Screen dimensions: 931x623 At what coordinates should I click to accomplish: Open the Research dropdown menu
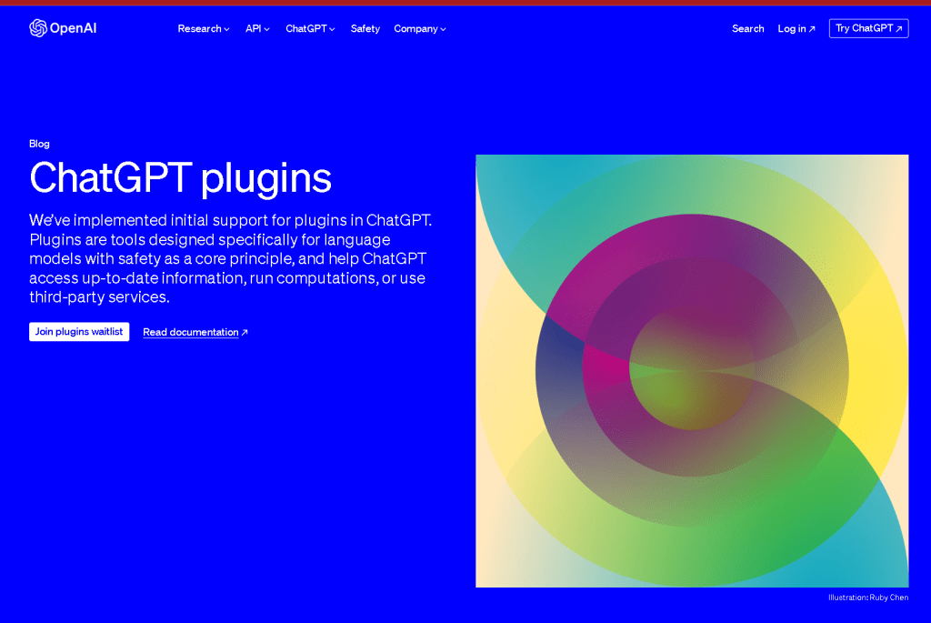tap(203, 28)
